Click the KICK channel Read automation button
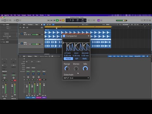 [x=28, y=72]
